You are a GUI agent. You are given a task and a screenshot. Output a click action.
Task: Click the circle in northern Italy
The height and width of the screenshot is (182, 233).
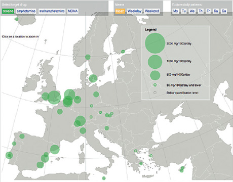[83, 130]
